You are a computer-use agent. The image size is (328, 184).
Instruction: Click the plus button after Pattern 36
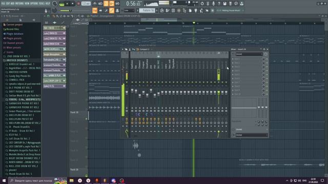(x=157, y=10)
